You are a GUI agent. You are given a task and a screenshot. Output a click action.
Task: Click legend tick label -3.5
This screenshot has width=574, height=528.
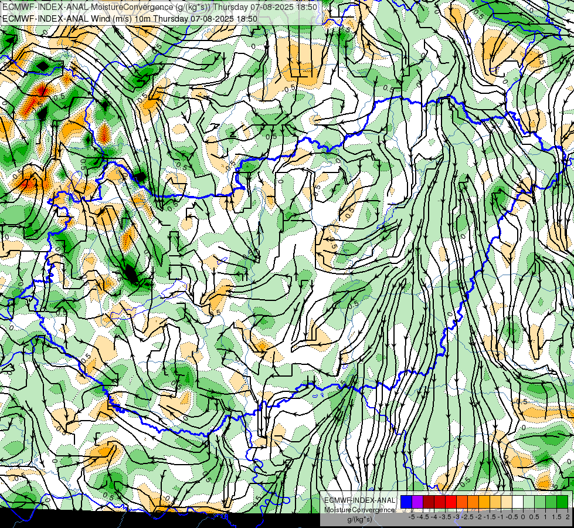pyautogui.click(x=445, y=517)
